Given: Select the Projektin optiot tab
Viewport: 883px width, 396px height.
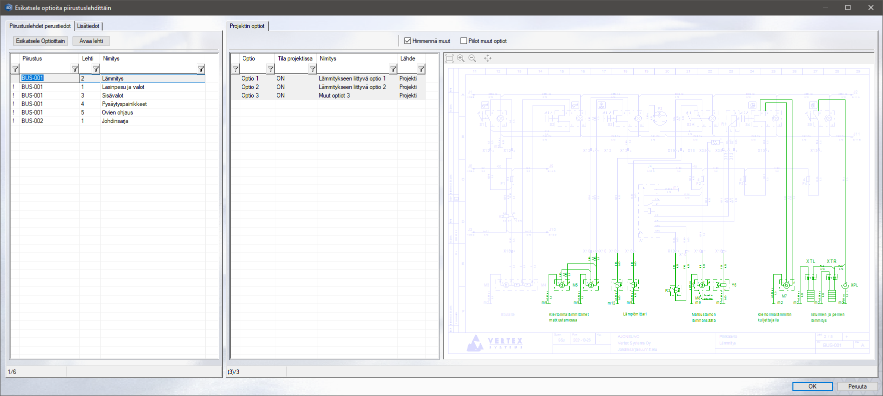Looking at the screenshot, I should pos(247,26).
